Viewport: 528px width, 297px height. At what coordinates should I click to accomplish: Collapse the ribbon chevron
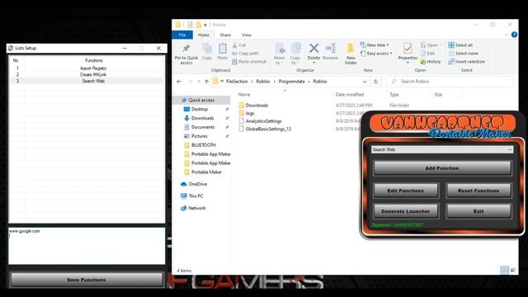(x=506, y=35)
